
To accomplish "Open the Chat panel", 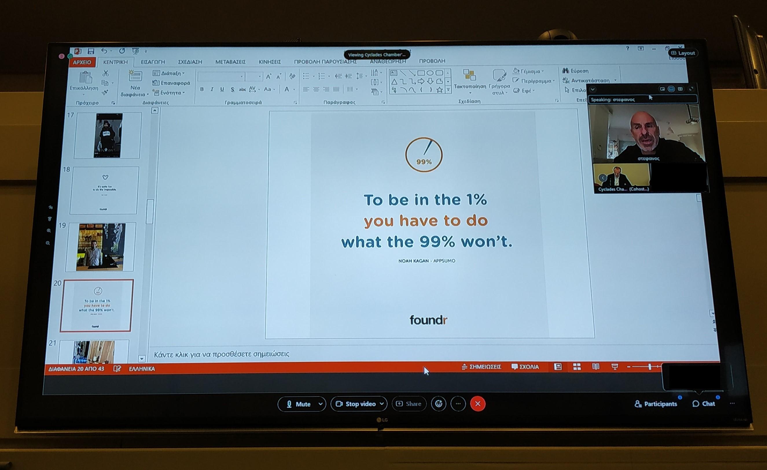I will click(704, 404).
